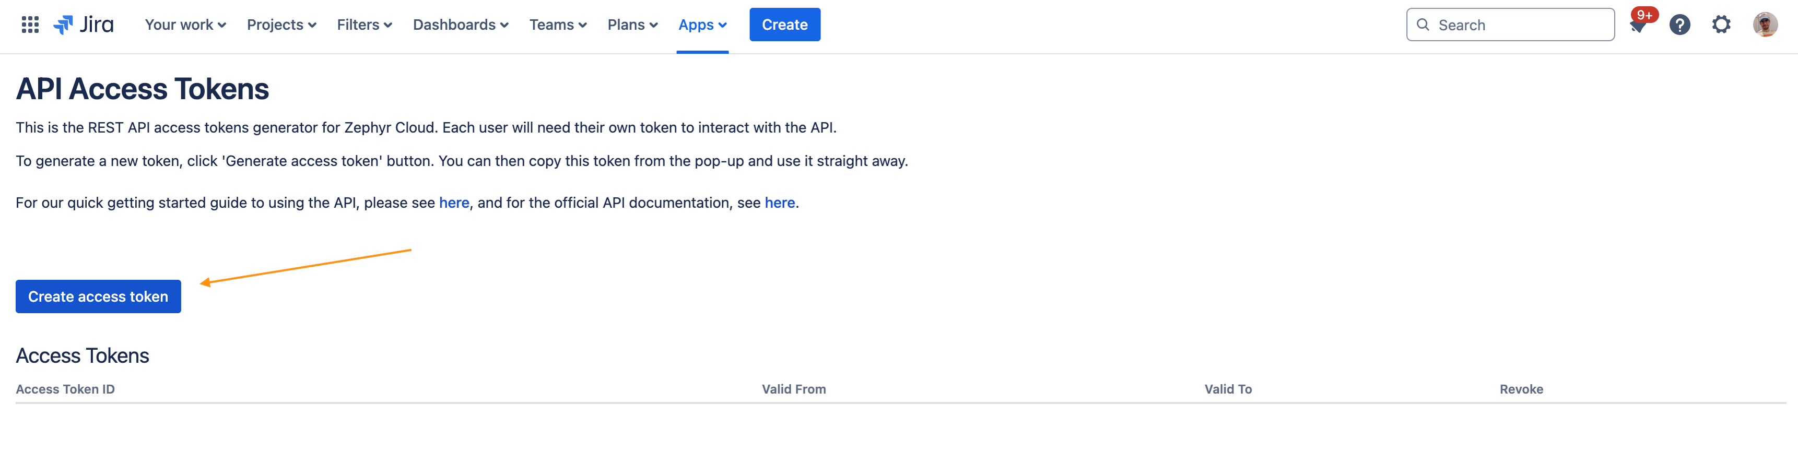Open the notifications bell icon
The width and height of the screenshot is (1798, 451).
point(1638,26)
